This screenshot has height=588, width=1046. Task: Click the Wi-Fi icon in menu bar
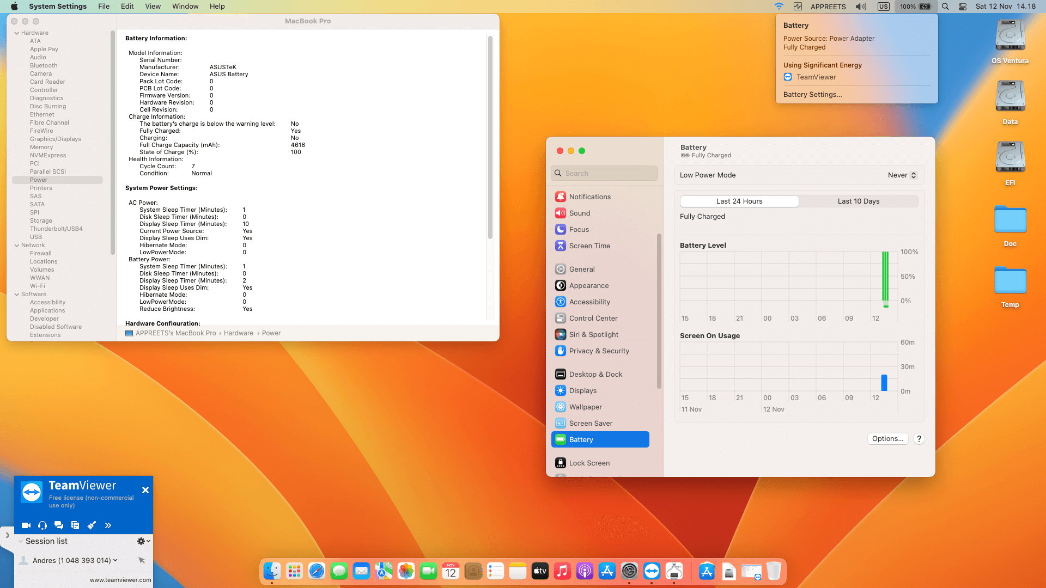click(x=779, y=7)
